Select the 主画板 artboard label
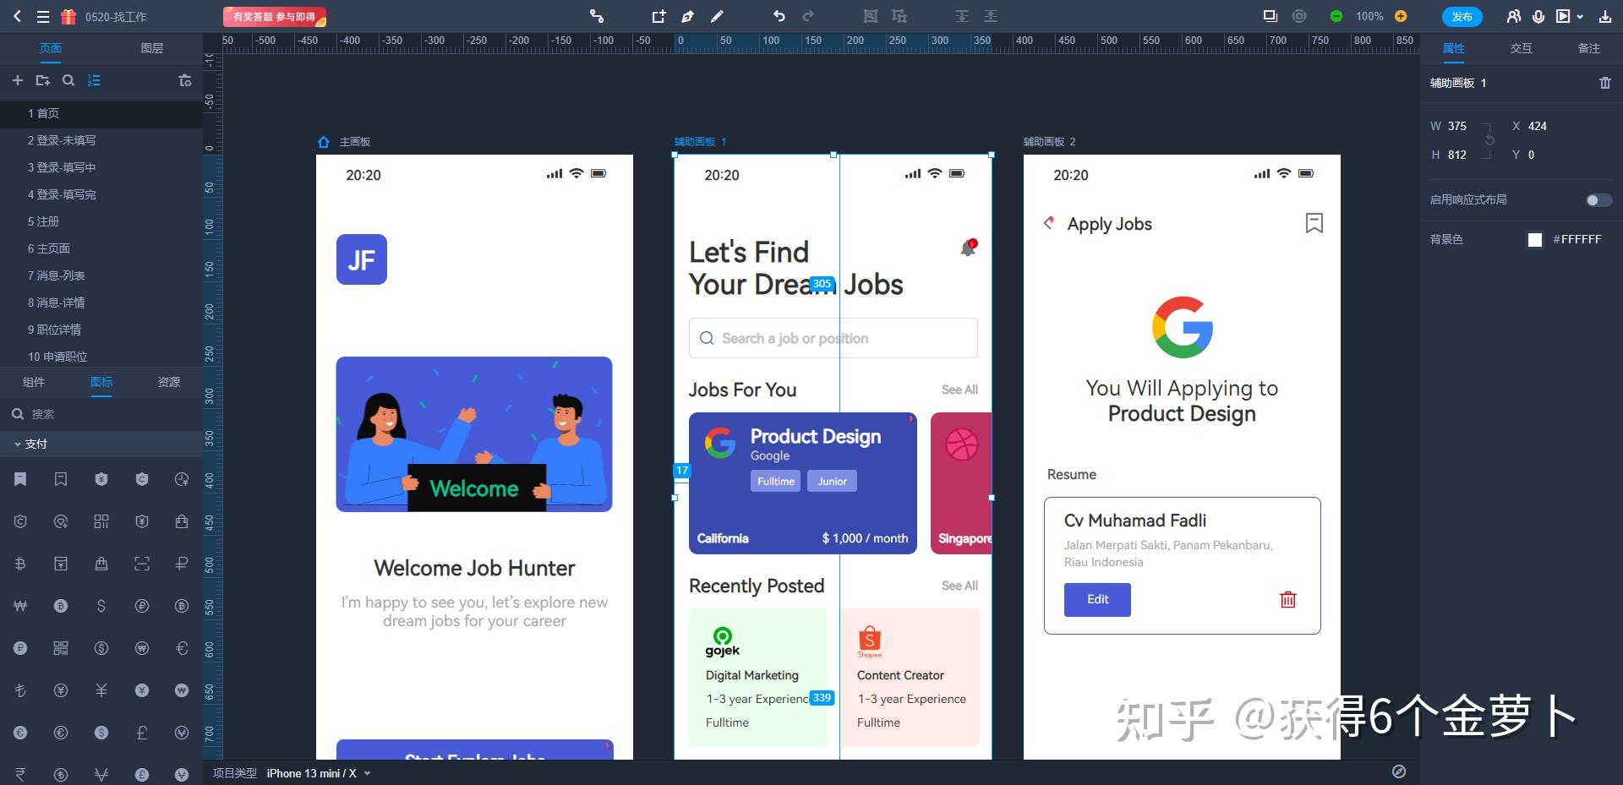1623x785 pixels. click(355, 142)
